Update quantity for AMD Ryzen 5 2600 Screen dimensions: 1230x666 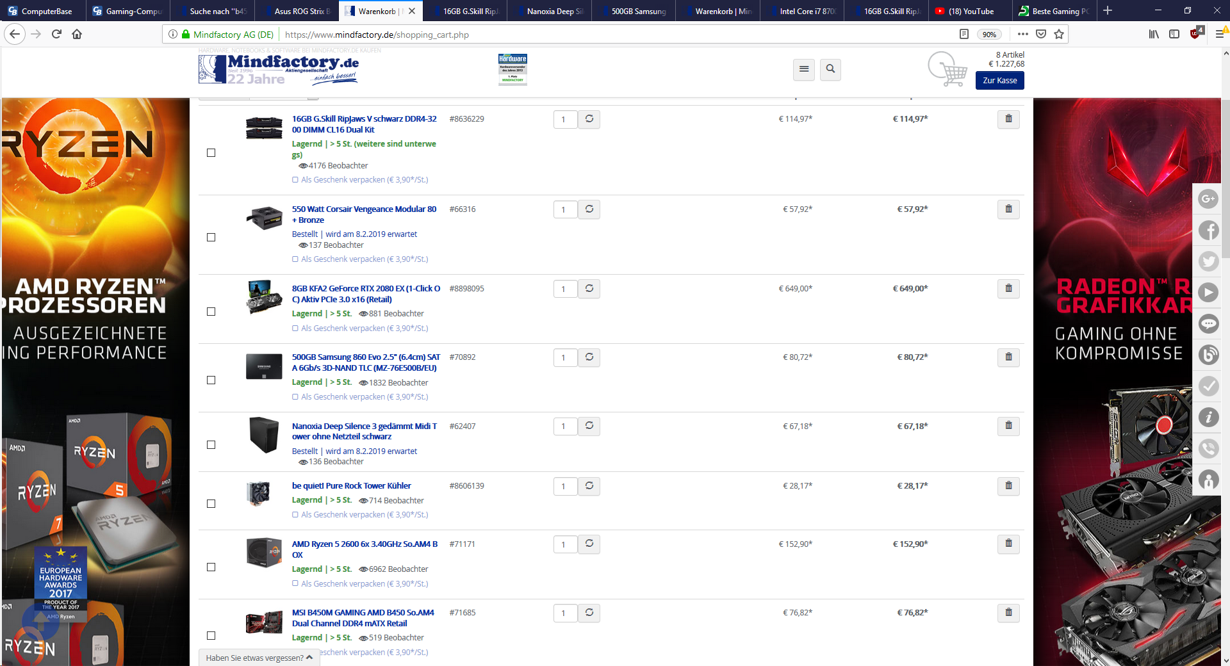pyautogui.click(x=589, y=544)
